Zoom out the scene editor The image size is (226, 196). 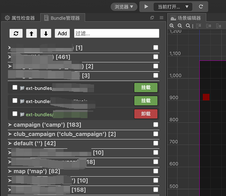tap(180, 25)
